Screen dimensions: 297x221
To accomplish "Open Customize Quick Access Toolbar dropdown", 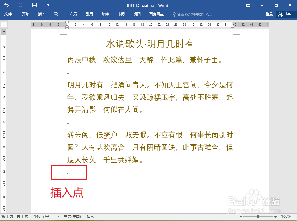I will [48, 5].
